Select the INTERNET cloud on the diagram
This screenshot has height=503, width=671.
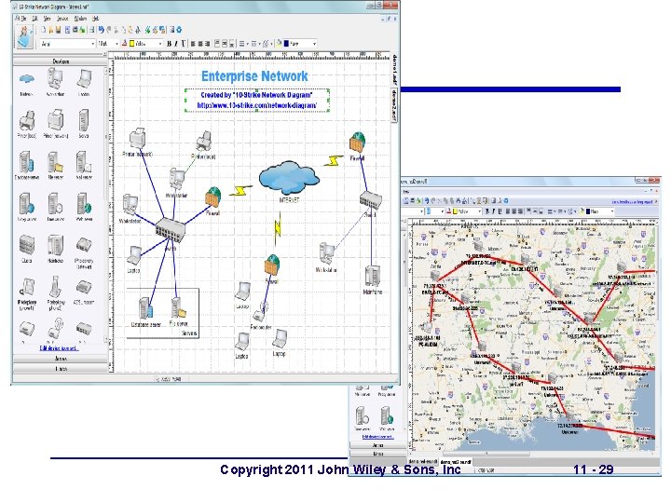pos(289,177)
